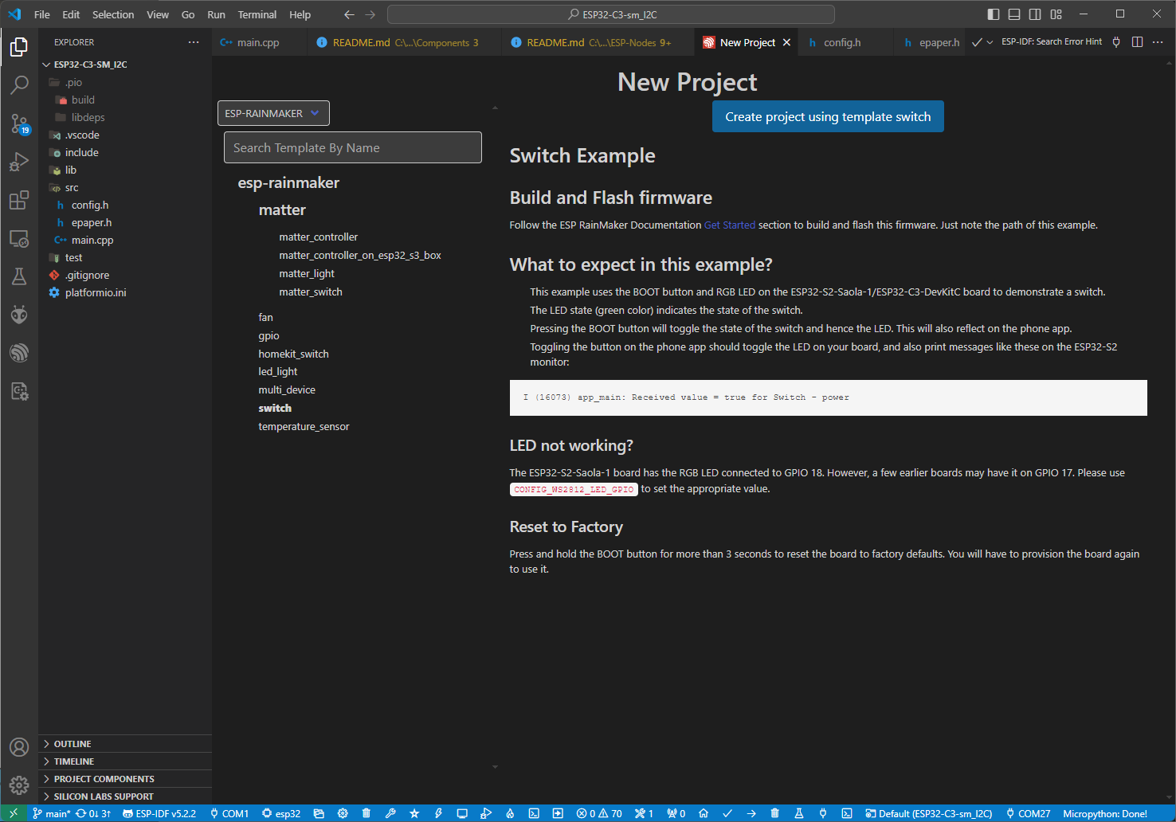The width and height of the screenshot is (1176, 822).
Task: Click the current folder icon in the status bar
Action: coord(319,813)
